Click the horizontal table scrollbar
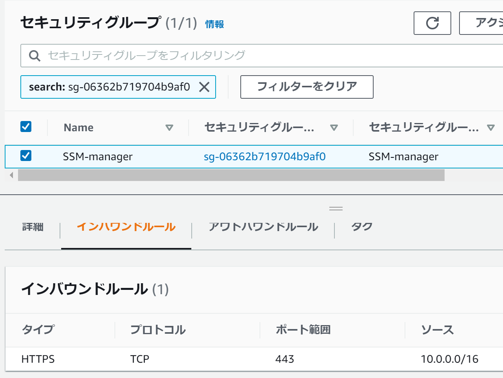Viewport: 503px width, 378px height. (x=231, y=175)
